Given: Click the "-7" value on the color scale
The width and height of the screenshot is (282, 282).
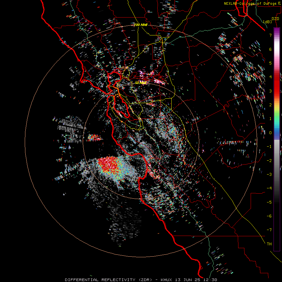Looking at the screenshot, I should coord(269,230).
